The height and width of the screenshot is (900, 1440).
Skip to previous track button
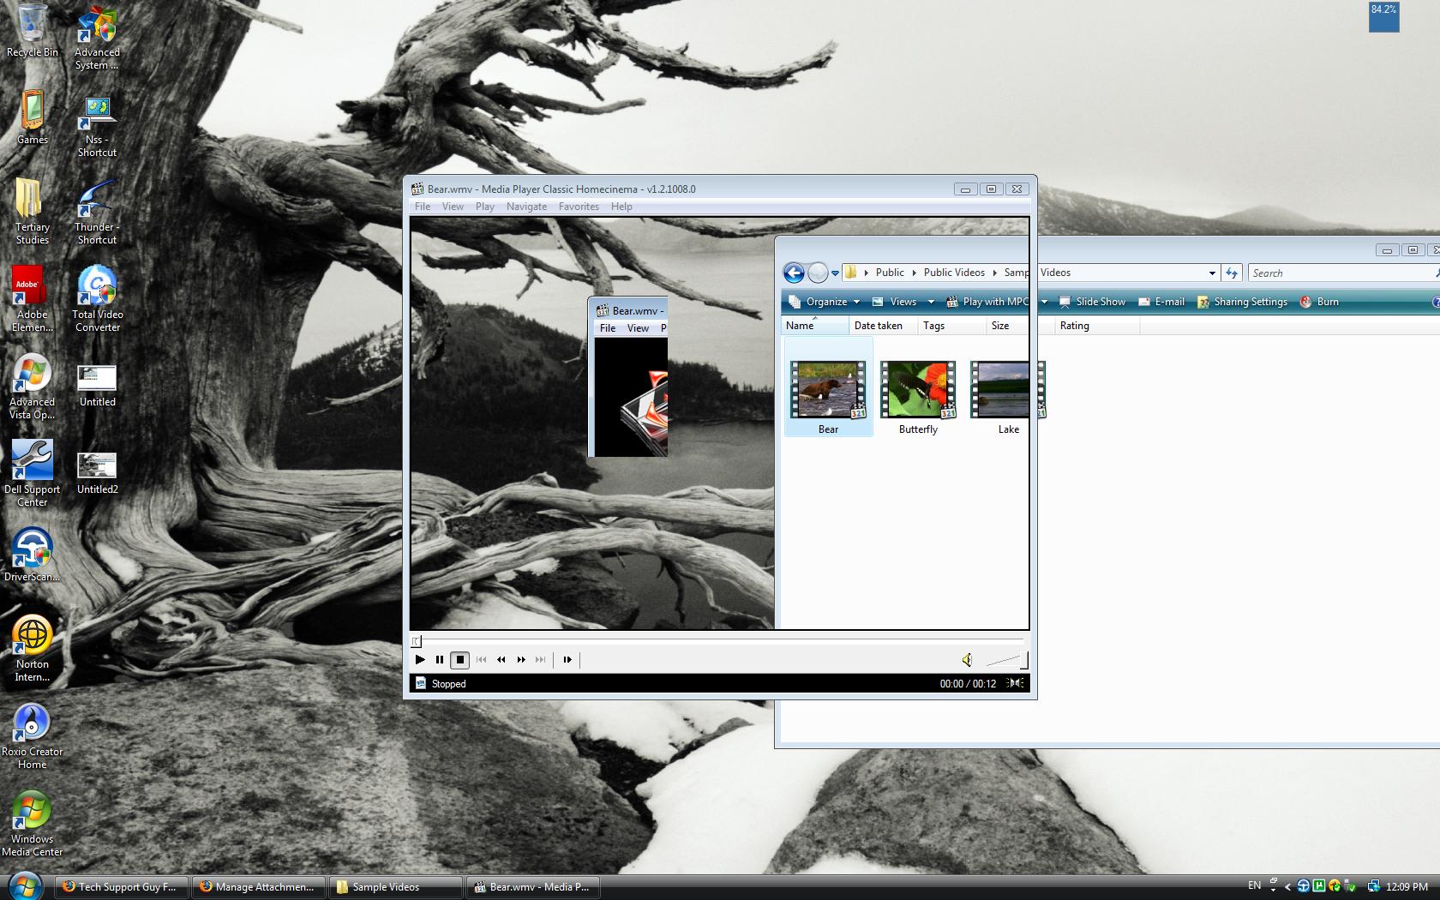(481, 659)
